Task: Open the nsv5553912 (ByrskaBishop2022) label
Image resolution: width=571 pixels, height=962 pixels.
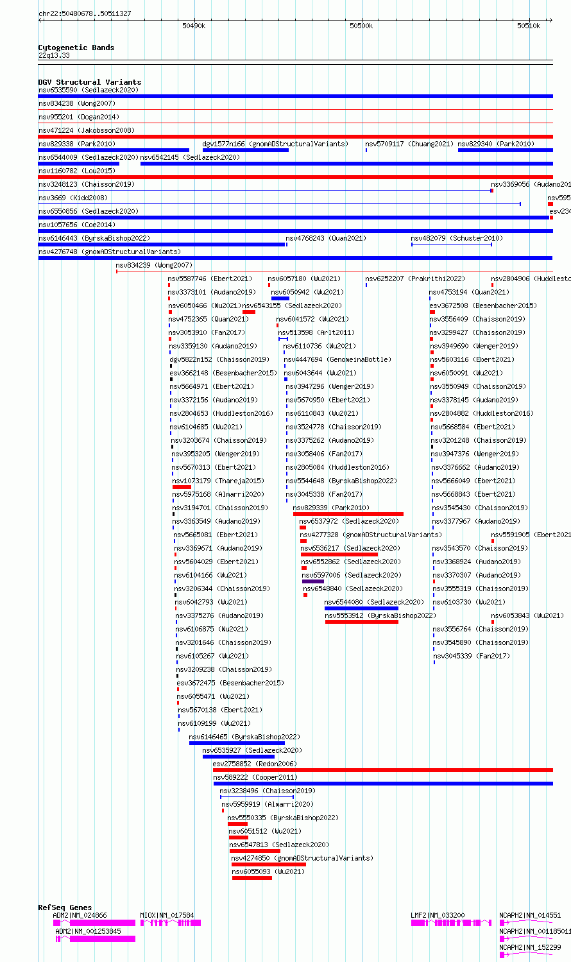Action: pyautogui.click(x=380, y=615)
